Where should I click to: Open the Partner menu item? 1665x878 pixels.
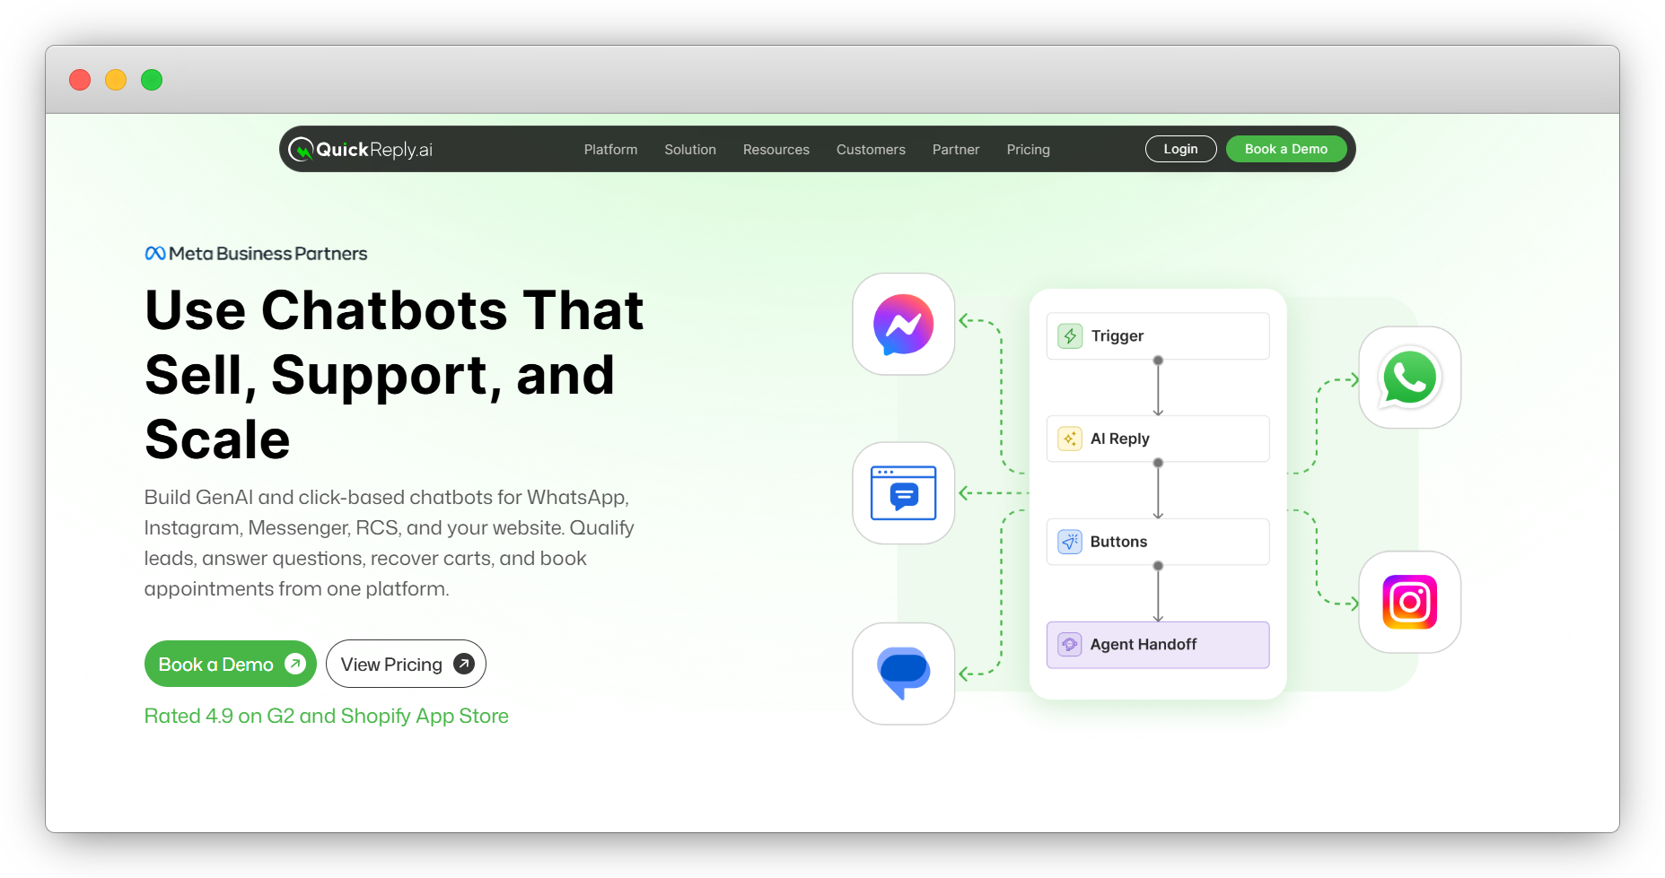pyautogui.click(x=956, y=150)
